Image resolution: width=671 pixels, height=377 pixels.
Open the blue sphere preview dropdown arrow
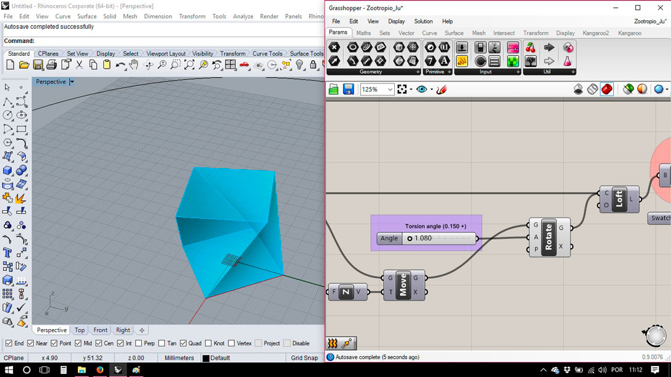pyautogui.click(x=667, y=89)
